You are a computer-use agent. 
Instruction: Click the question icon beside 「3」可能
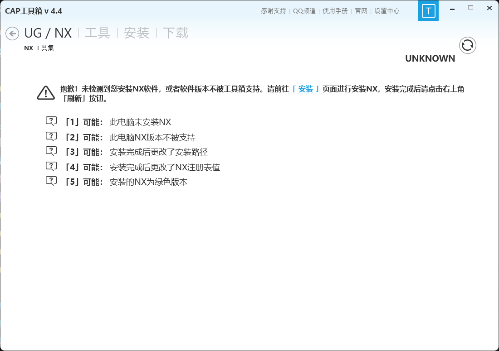[51, 150]
